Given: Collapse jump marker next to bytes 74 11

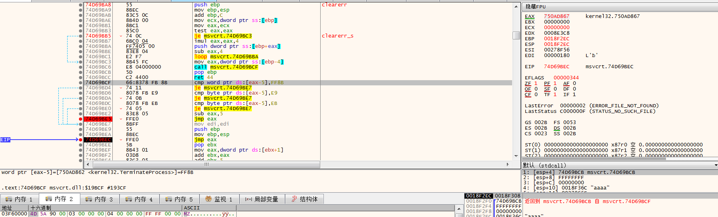Looking at the screenshot, I should click(x=121, y=88).
